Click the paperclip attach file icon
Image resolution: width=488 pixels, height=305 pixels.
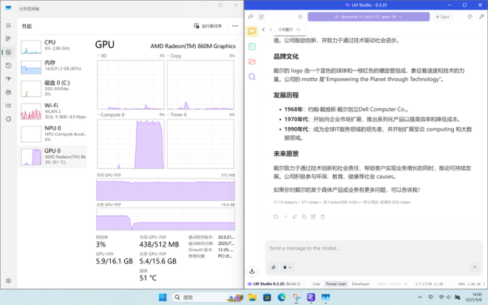point(274,267)
